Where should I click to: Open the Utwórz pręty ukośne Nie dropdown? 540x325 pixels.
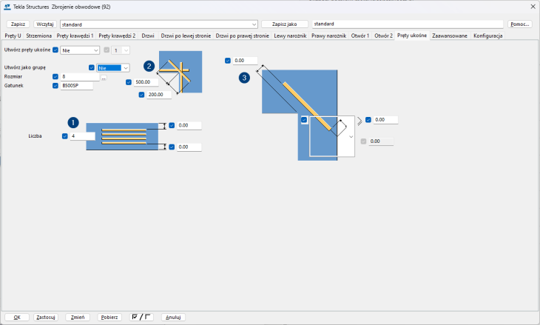(80, 50)
